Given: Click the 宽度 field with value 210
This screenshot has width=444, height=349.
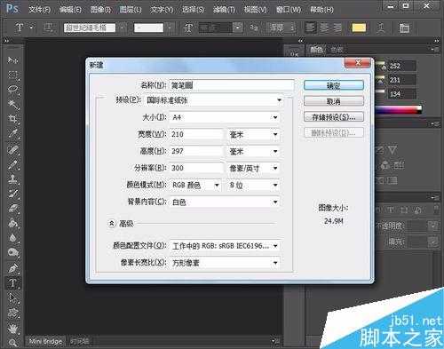Looking at the screenshot, I should 197,134.
